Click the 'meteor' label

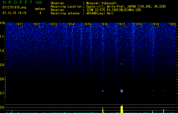[40, 9]
